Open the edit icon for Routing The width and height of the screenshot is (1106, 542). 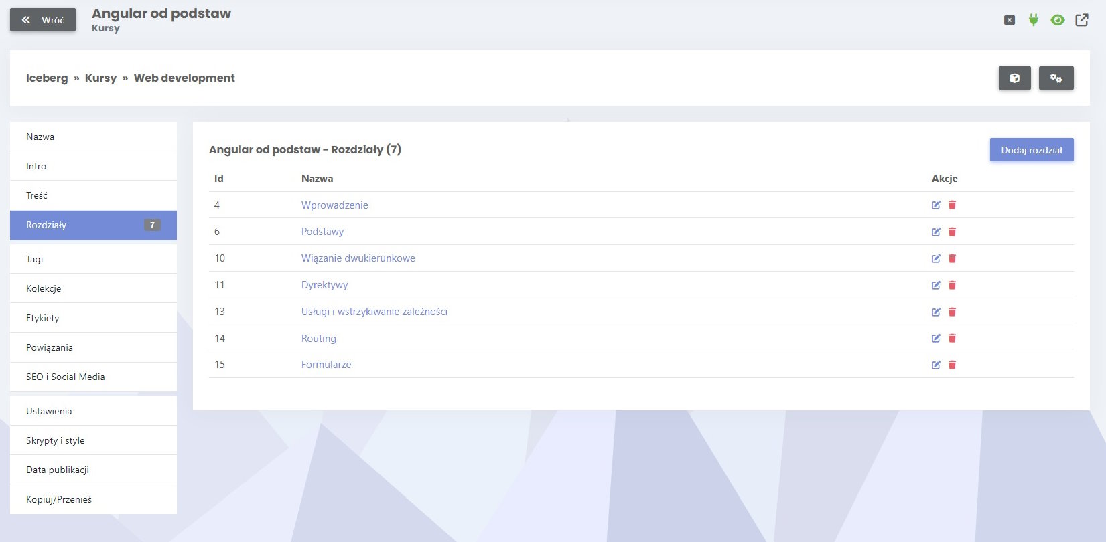936,338
